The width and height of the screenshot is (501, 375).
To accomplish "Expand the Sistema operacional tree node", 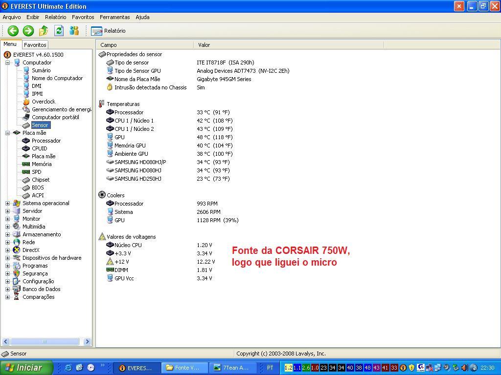I will pyautogui.click(x=8, y=203).
